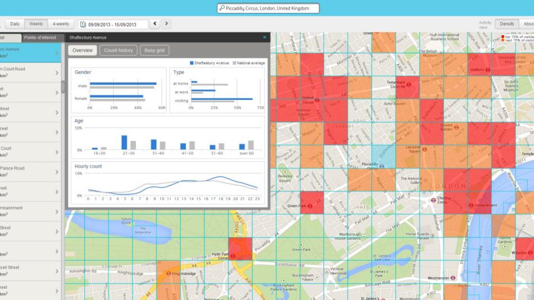Screen dimensions: 534x300
Task: Go to previous week with left arrow
Action: (155, 24)
